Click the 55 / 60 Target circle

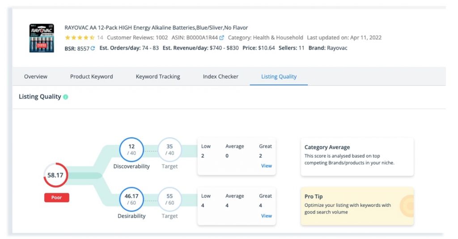(170, 199)
